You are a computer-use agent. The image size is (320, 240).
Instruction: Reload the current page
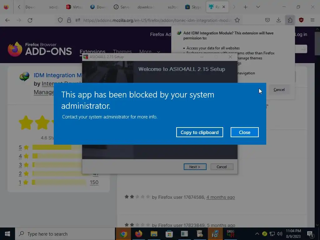point(30,20)
